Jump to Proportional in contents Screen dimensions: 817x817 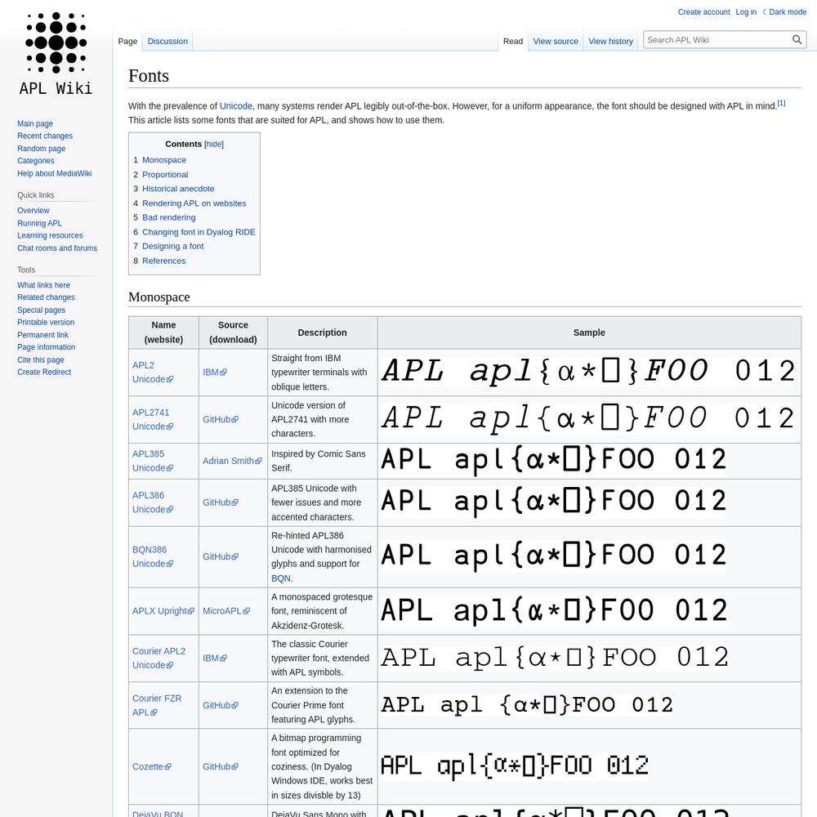click(x=165, y=175)
